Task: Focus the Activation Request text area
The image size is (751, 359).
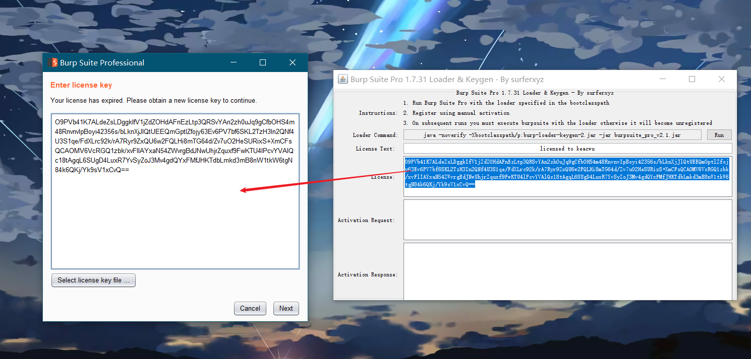Action: click(x=567, y=220)
